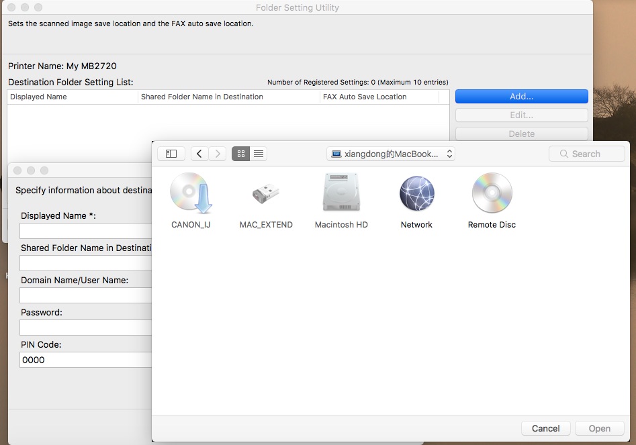
Task: Activate the magnifying glass in the Search field
Action: point(563,153)
